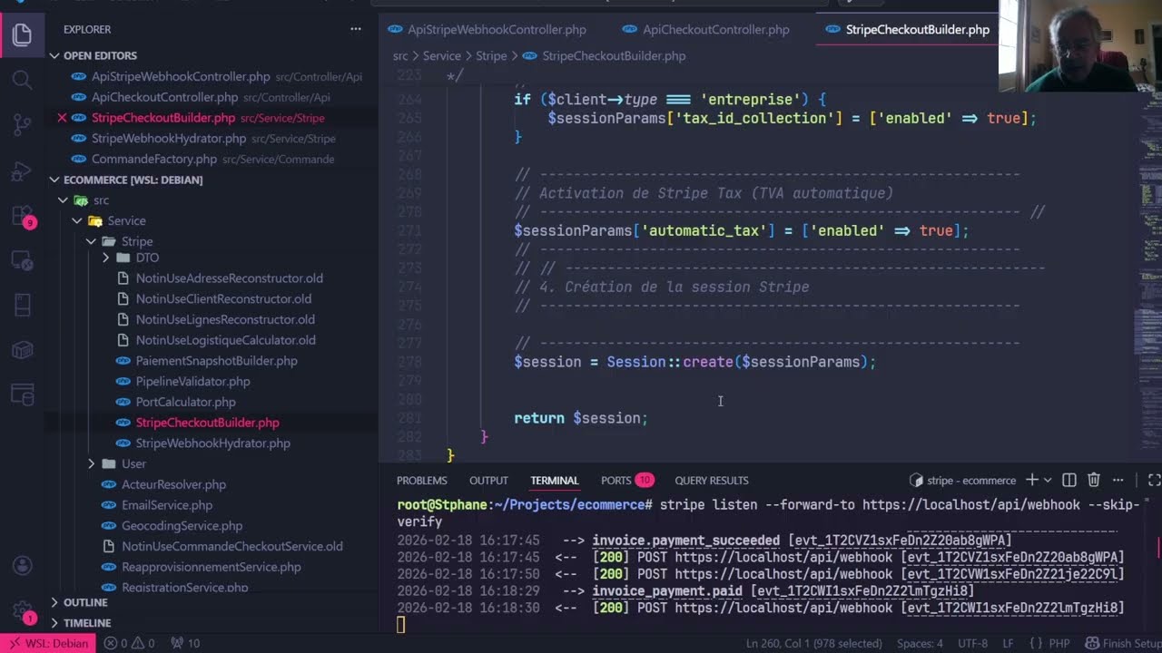Switch to ApiStripeWebhookController.php editor tab

pos(488,29)
